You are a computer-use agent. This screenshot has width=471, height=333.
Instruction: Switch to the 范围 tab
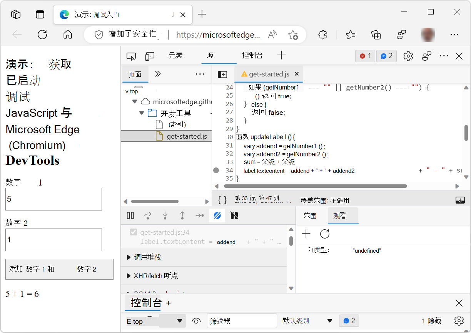310,216
